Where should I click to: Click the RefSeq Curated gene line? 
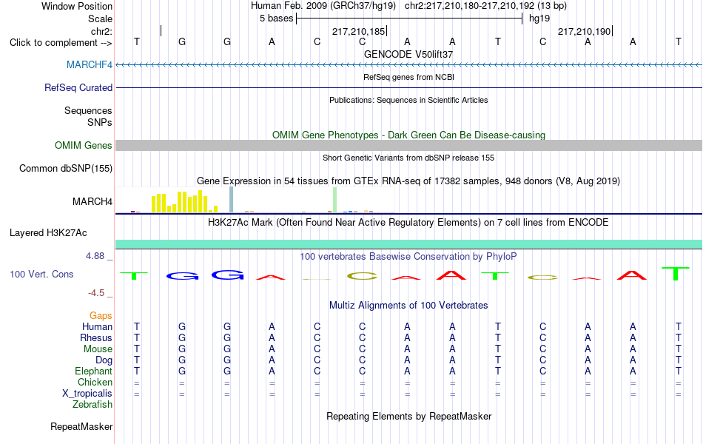(408, 87)
